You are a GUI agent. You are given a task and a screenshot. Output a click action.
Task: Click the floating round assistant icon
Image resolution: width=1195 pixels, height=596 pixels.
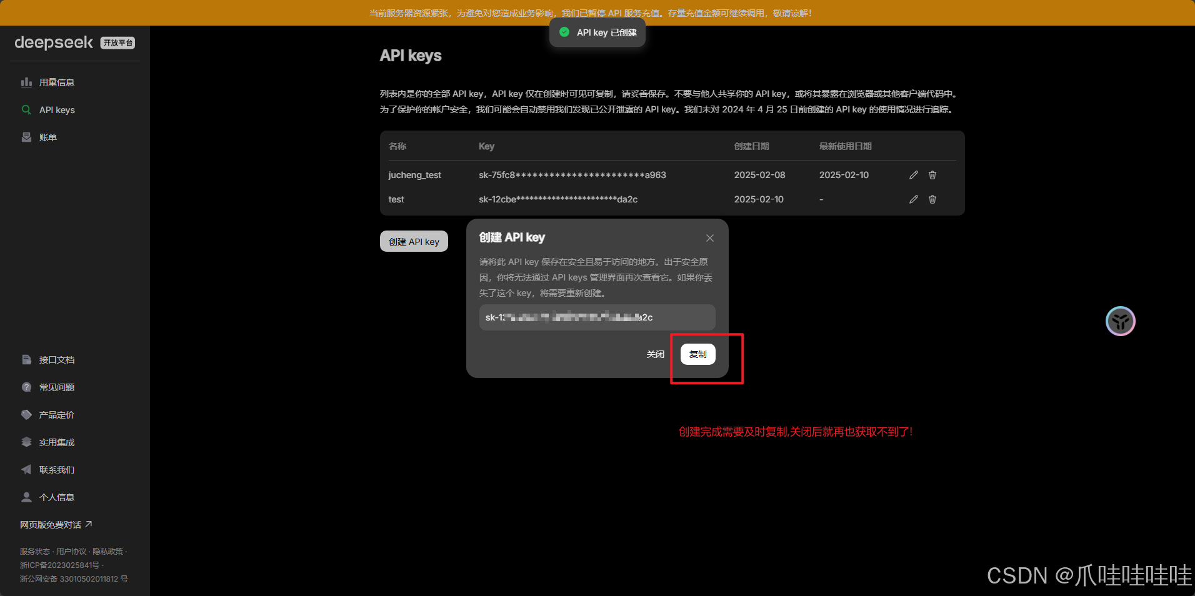(x=1121, y=321)
